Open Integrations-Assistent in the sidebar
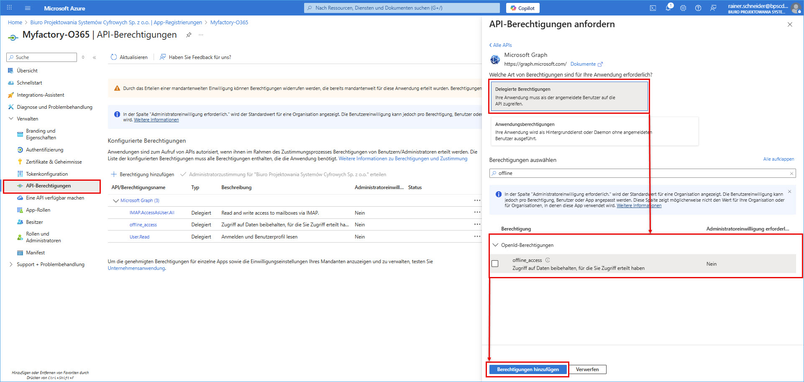 click(x=41, y=95)
